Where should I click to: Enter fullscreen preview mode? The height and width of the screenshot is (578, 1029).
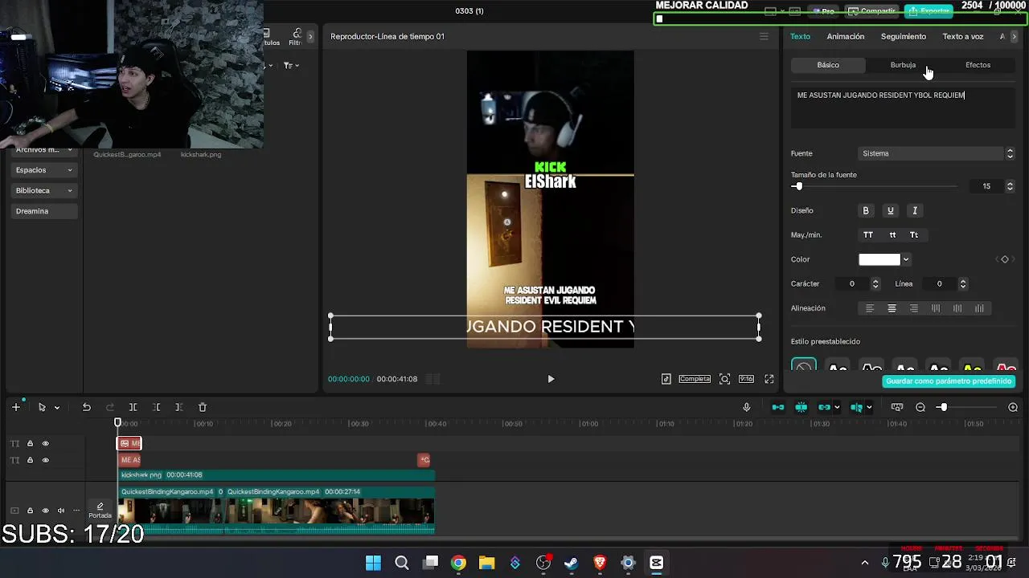769,379
